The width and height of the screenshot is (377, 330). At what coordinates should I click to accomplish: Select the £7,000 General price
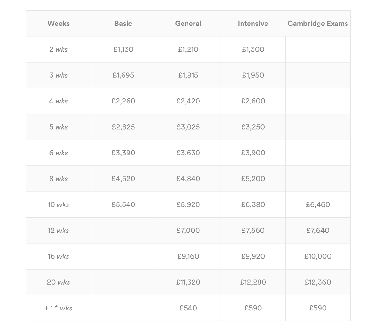tap(188, 231)
